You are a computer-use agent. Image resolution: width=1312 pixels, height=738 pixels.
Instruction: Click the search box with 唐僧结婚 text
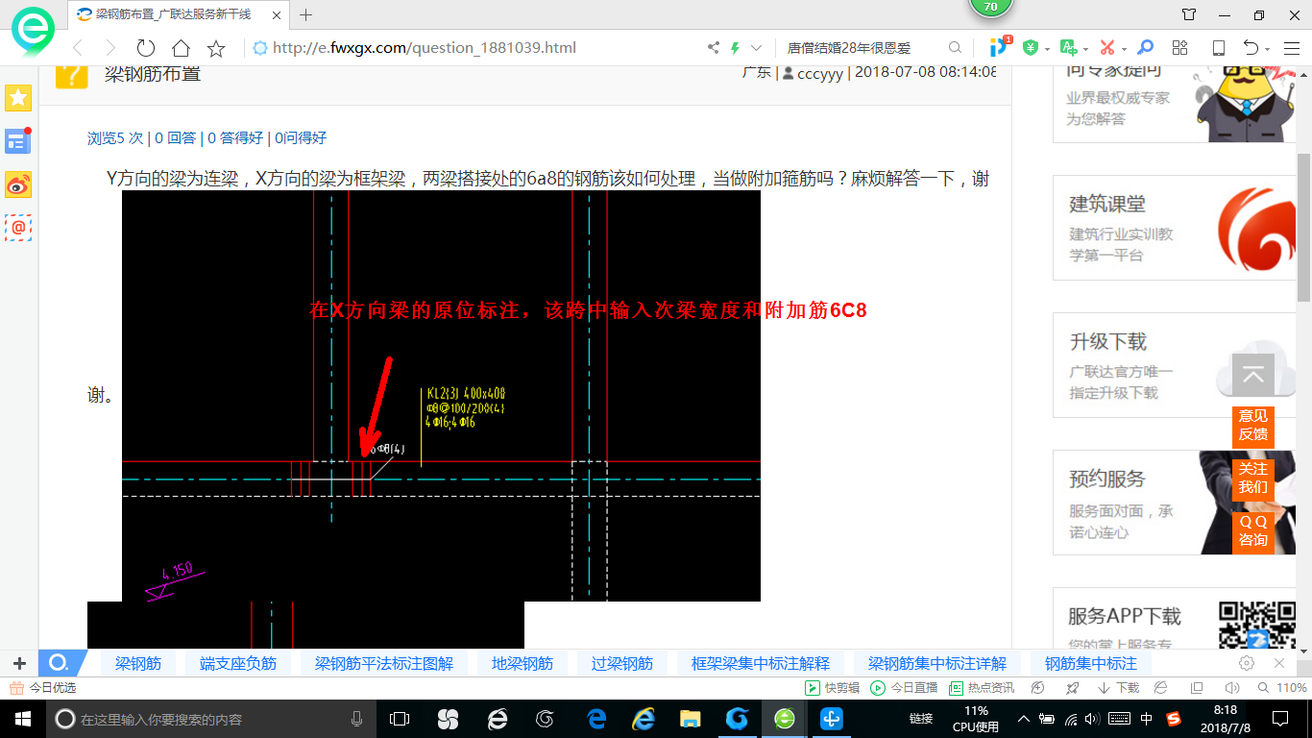pos(860,48)
